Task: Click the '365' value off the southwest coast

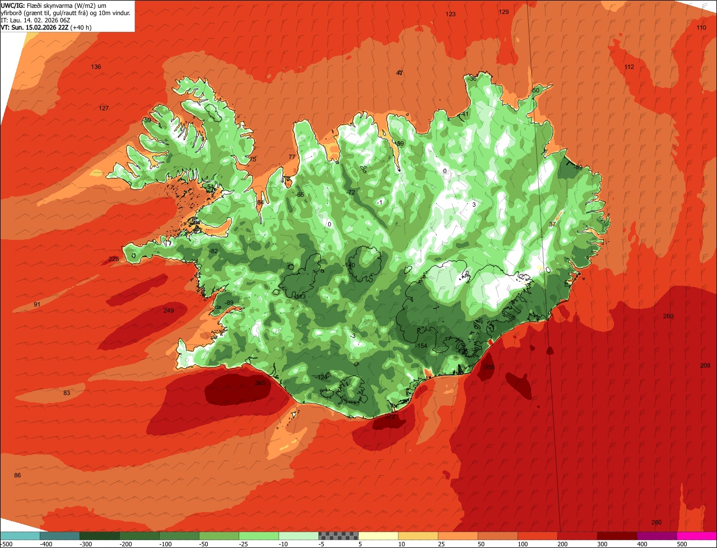Action: pyautogui.click(x=260, y=383)
